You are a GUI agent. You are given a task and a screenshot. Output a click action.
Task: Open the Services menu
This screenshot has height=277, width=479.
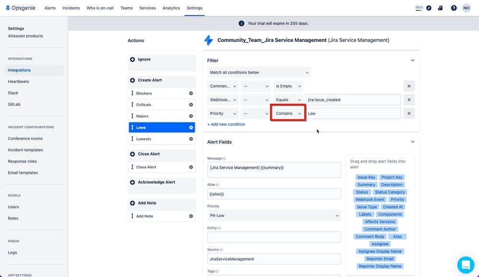[148, 8]
